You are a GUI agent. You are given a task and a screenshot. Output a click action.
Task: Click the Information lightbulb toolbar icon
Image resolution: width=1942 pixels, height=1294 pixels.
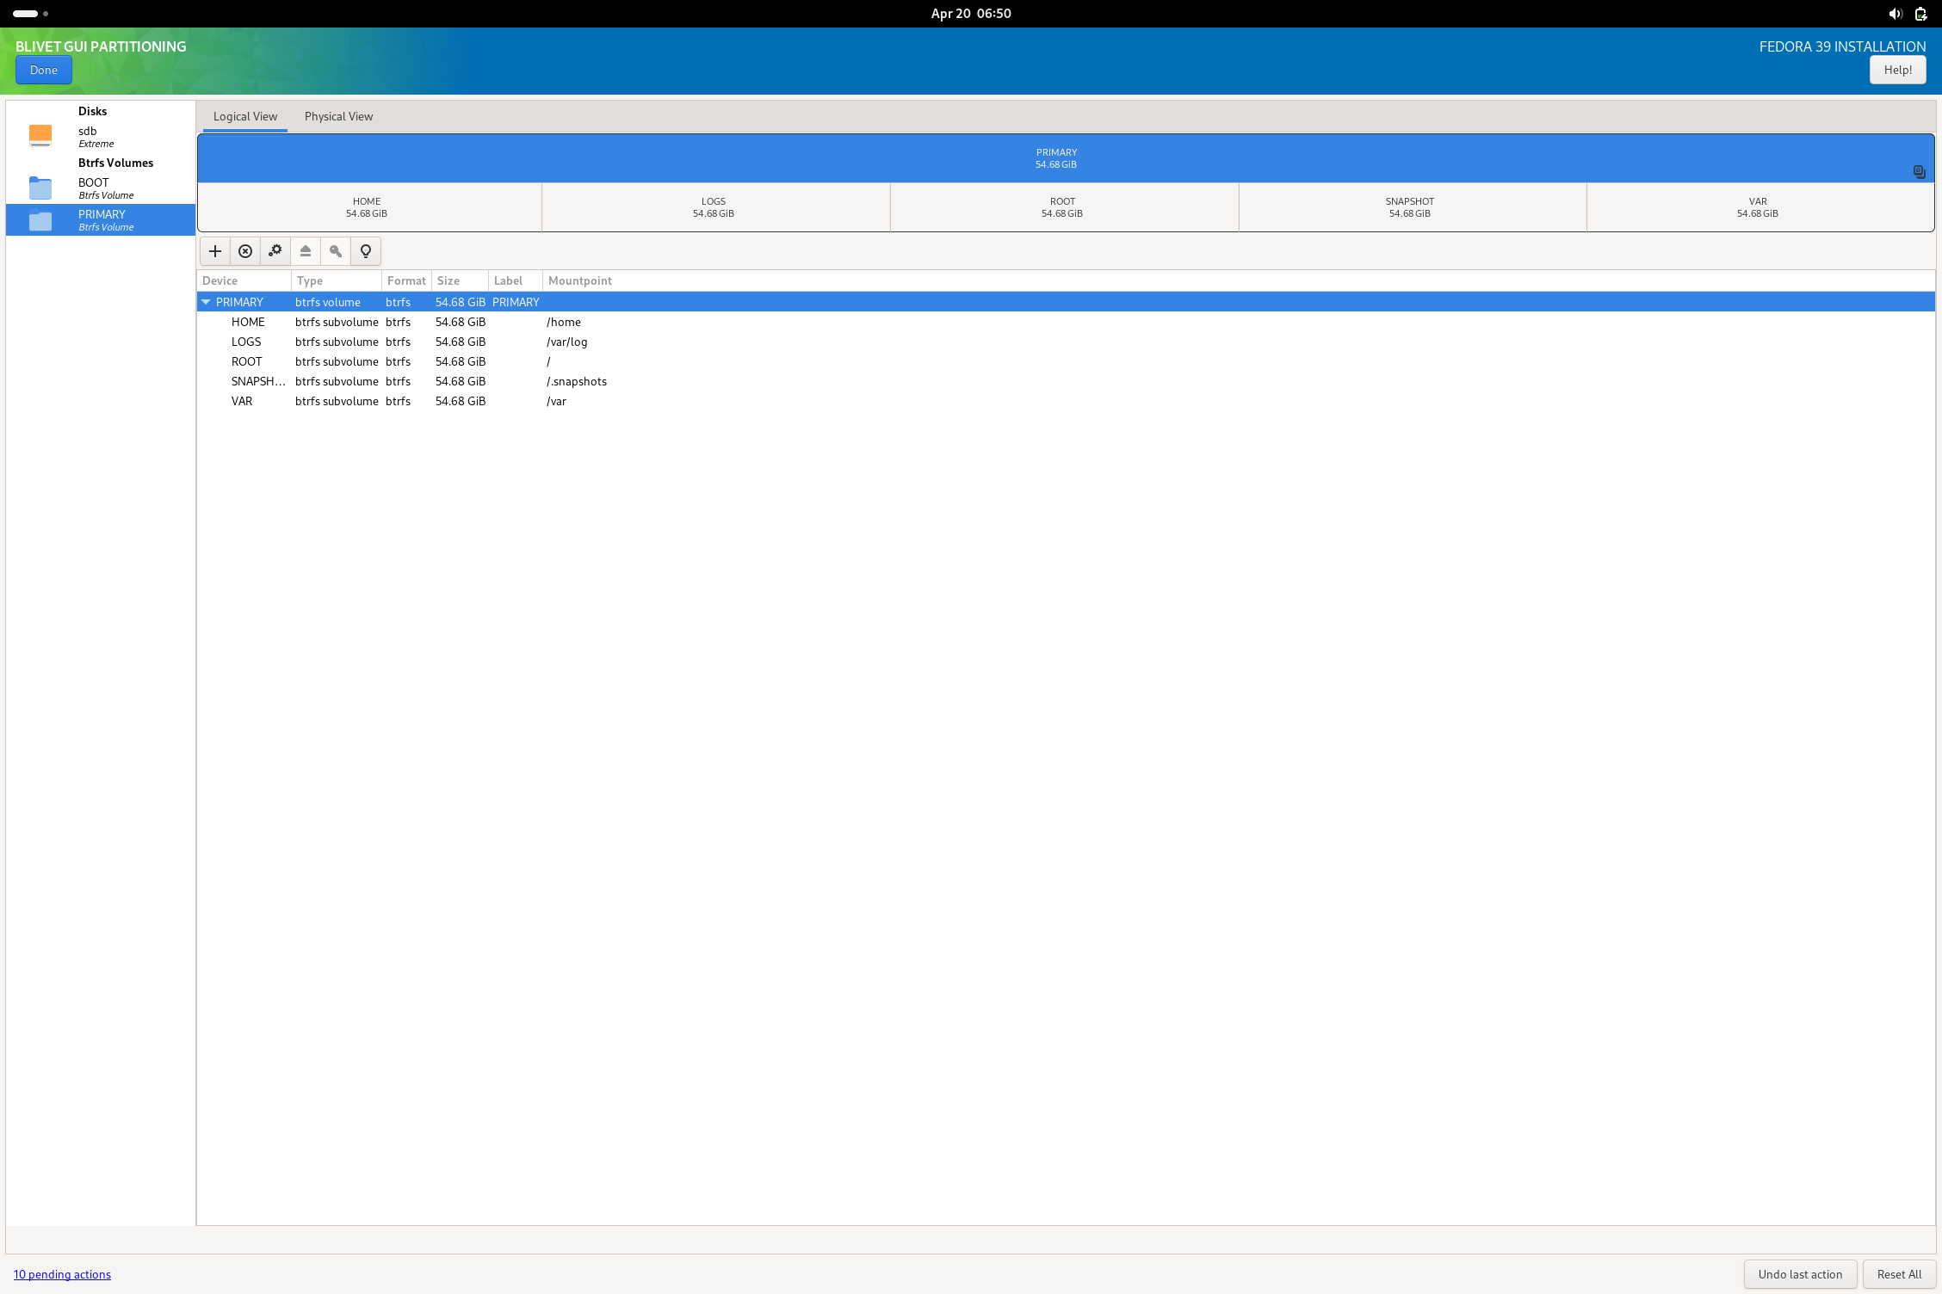coord(365,251)
